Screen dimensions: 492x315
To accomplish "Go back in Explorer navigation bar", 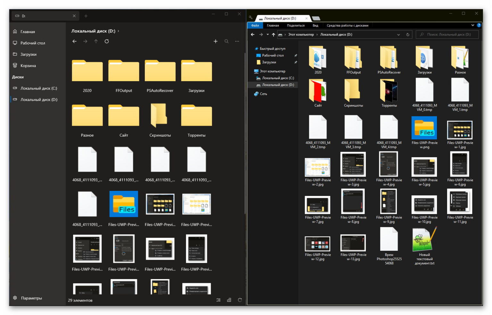I will tap(253, 35).
